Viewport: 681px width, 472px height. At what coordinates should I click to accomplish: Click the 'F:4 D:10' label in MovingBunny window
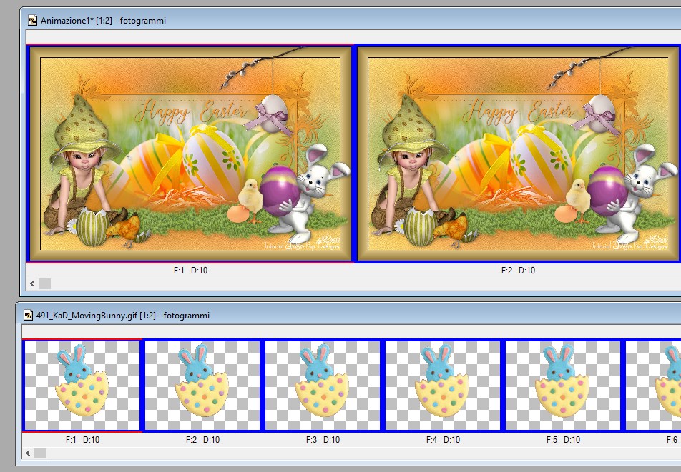click(x=443, y=439)
